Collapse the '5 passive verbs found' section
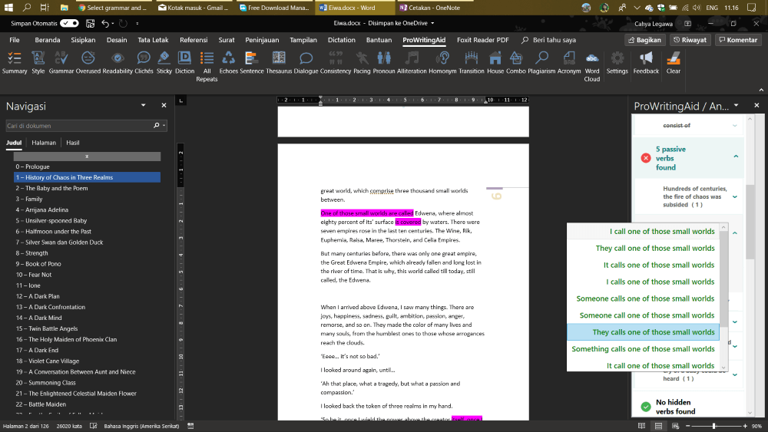This screenshot has height=432, width=768. click(735, 157)
